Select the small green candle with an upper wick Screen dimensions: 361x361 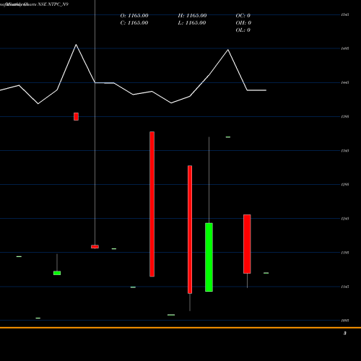(57, 273)
